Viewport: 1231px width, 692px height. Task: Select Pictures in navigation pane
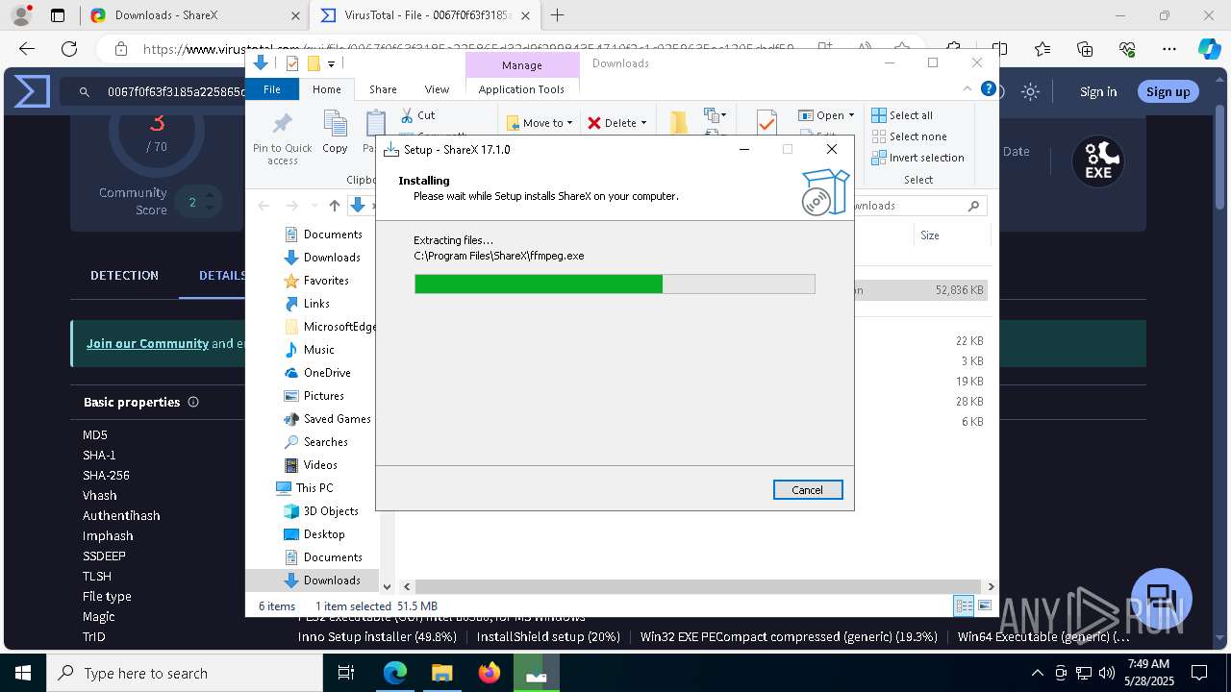[x=314, y=395]
